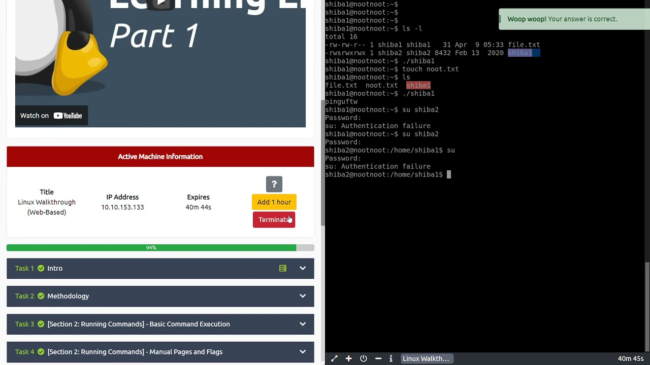The height and width of the screenshot is (365, 650).
Task: Click power icon in terminal toolbar
Action: coord(364,358)
